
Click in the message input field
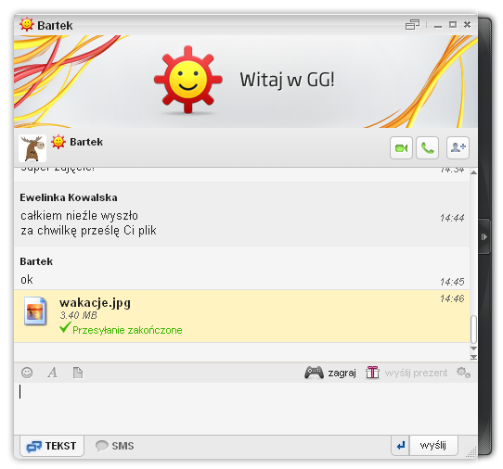[x=245, y=409]
